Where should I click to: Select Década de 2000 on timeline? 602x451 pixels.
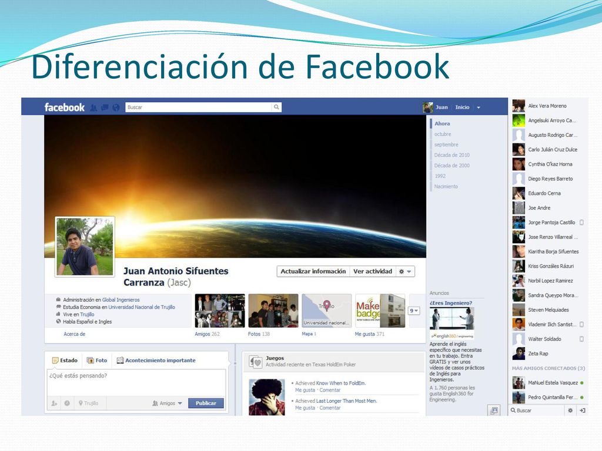452,165
